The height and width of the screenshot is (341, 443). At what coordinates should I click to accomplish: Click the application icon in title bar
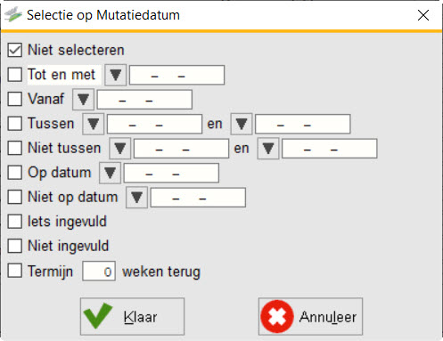[13, 15]
